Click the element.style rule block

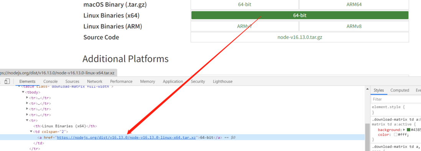388,109
